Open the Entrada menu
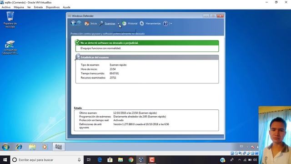The image size is (291, 164). pos(38,7)
